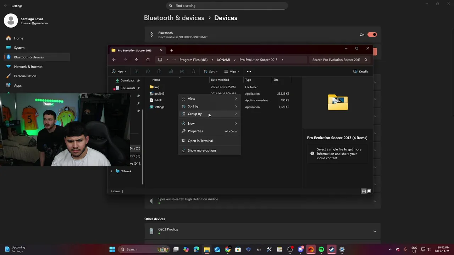Click the Santiago Tovar account profile
The height and width of the screenshot is (255, 454).
[26, 21]
